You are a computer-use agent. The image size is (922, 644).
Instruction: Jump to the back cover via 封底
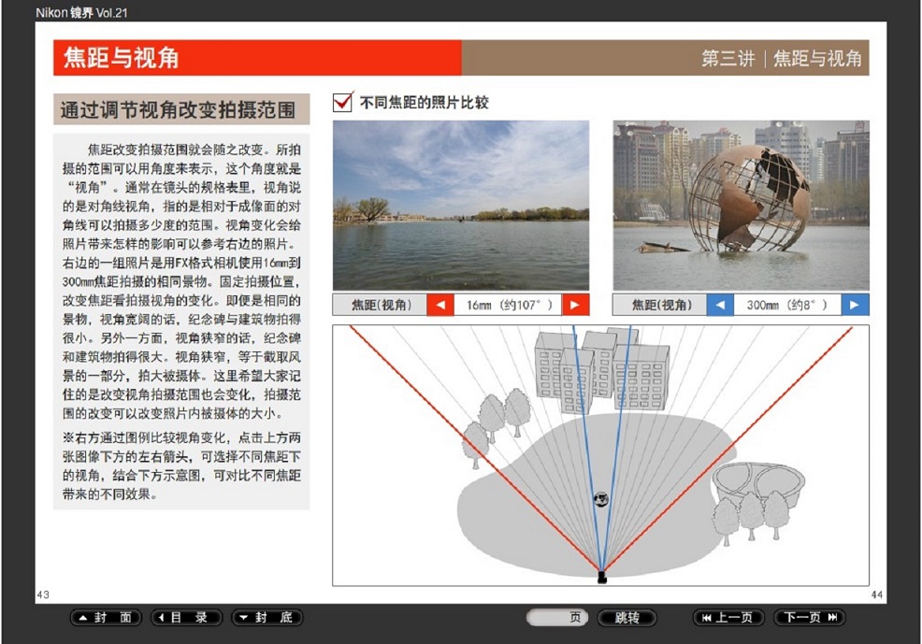coord(267,618)
